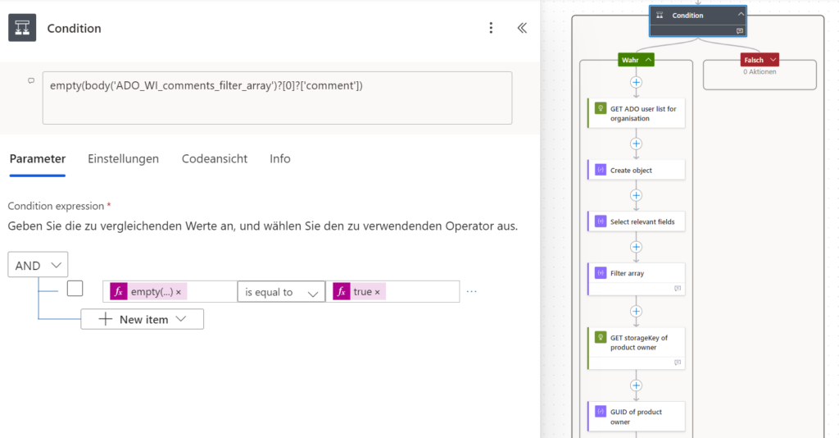
Task: Click GUID of product owner step icon
Action: (x=601, y=411)
